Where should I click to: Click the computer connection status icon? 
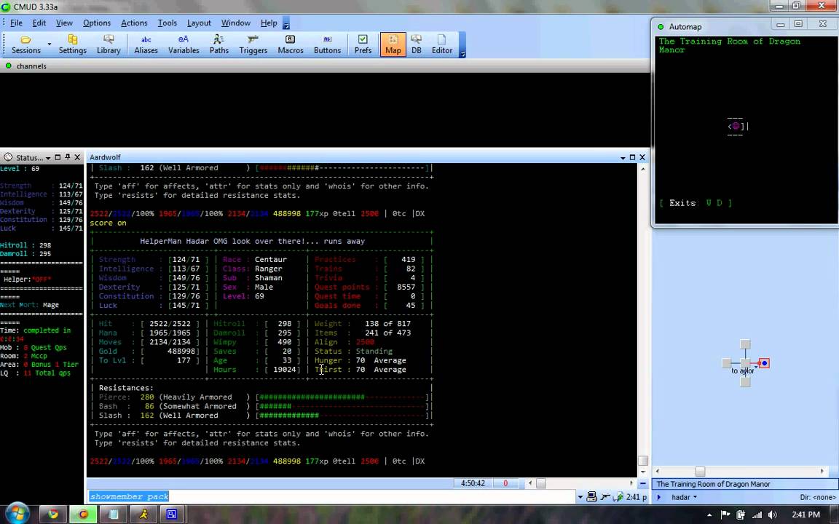pyautogui.click(x=592, y=497)
